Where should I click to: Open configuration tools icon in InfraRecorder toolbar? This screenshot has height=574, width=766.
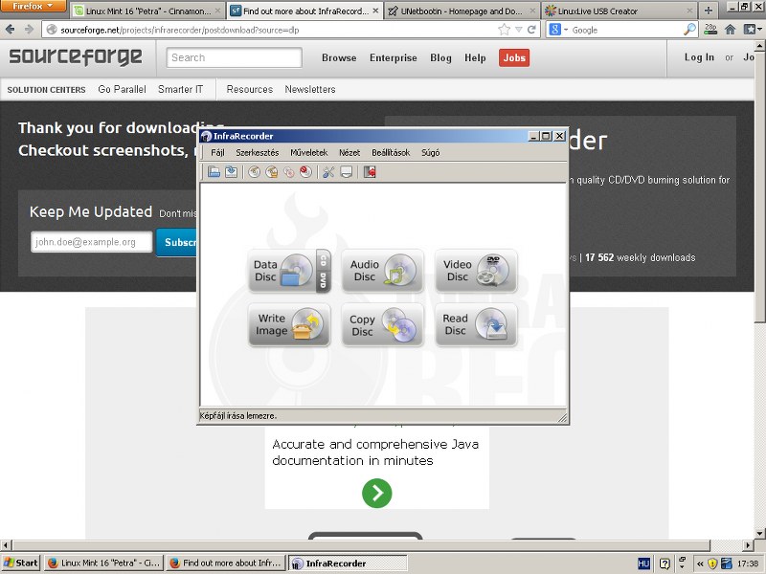coord(328,172)
